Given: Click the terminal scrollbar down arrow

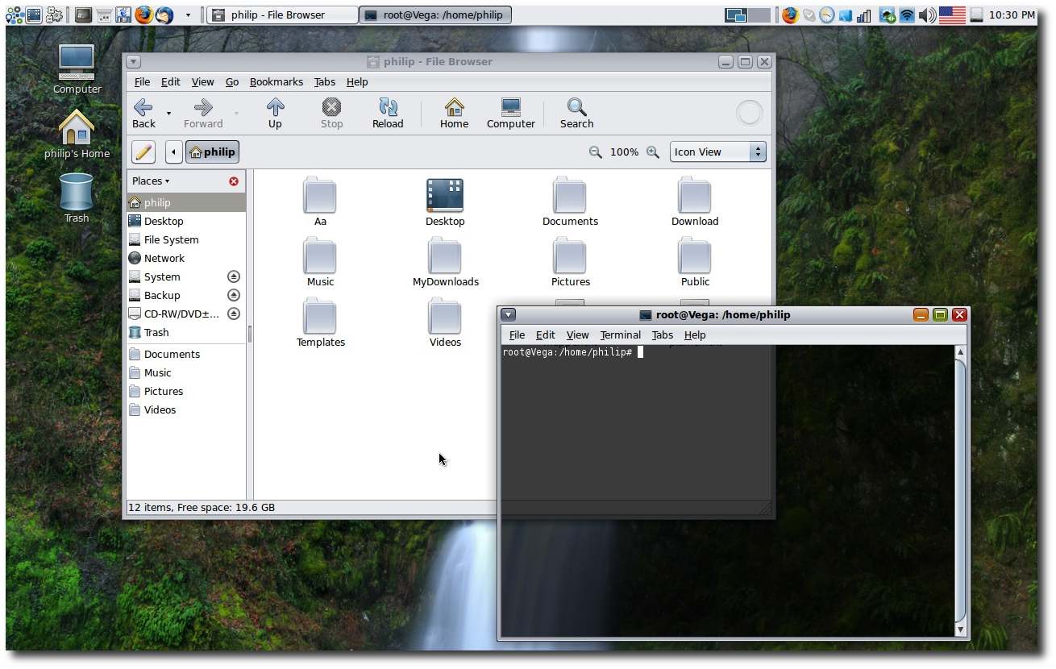Looking at the screenshot, I should [x=960, y=629].
